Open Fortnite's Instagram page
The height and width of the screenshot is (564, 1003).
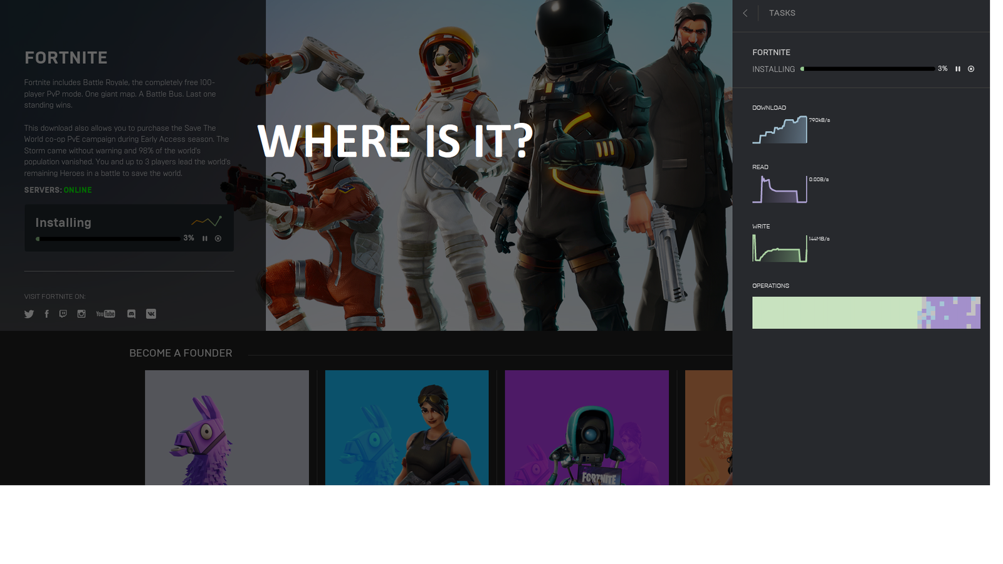pos(81,314)
